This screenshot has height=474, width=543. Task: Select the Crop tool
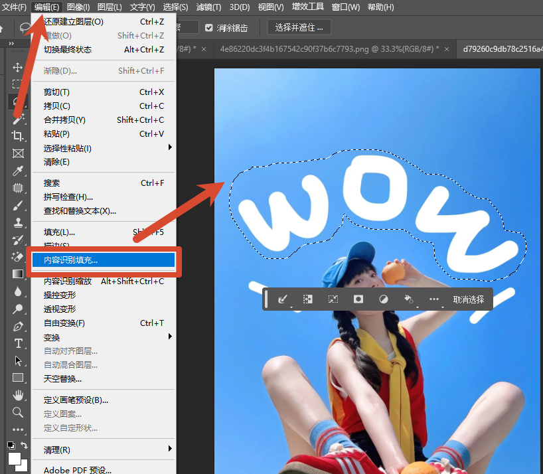click(x=18, y=135)
